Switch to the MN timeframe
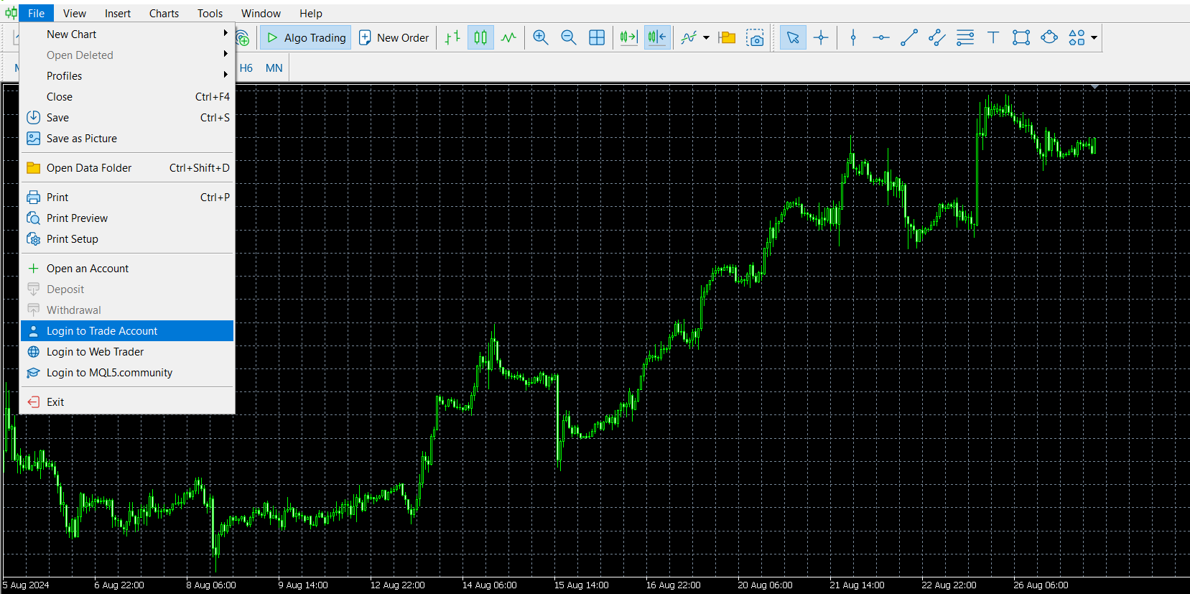This screenshot has height=594, width=1190. [274, 68]
